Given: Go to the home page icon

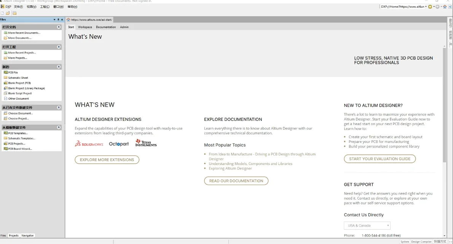Looking at the screenshot, I should click(445, 6).
